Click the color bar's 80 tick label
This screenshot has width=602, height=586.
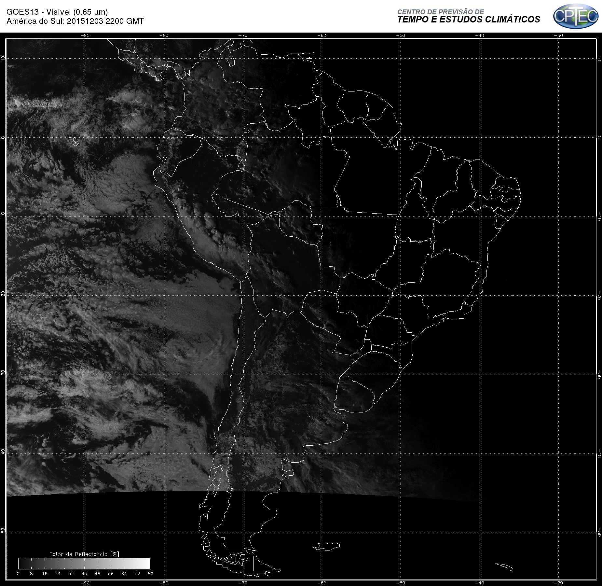(x=150, y=574)
